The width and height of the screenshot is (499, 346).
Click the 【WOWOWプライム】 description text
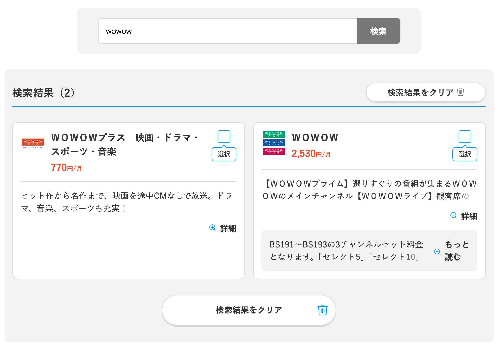pyautogui.click(x=369, y=190)
